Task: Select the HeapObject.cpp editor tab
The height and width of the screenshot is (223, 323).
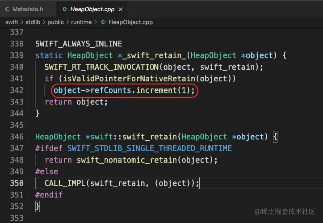Action: pos(92,9)
